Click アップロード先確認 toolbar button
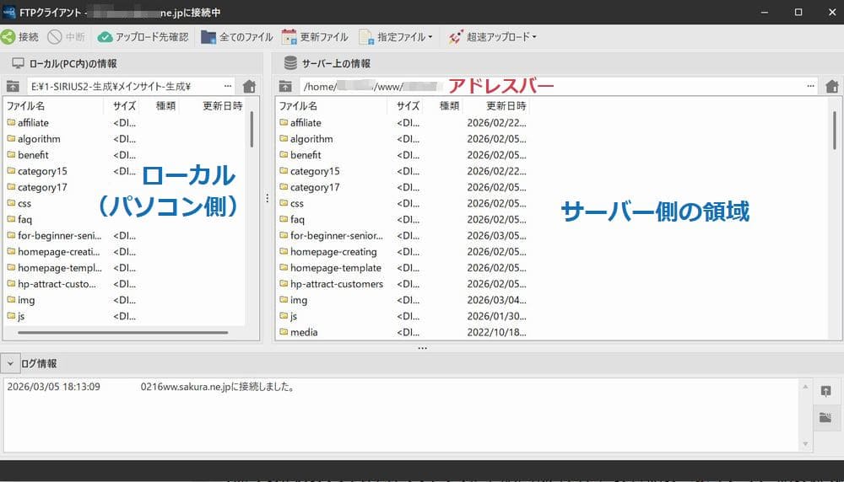844x482 pixels. point(143,37)
